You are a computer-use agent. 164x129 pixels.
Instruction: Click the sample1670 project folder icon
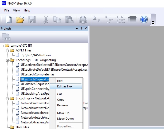pos(7,46)
